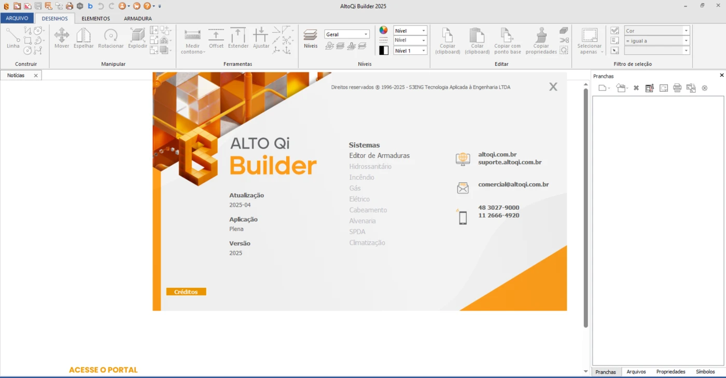Toggle the checkmark filter icon beside Cor
726x378 pixels.
click(x=615, y=31)
